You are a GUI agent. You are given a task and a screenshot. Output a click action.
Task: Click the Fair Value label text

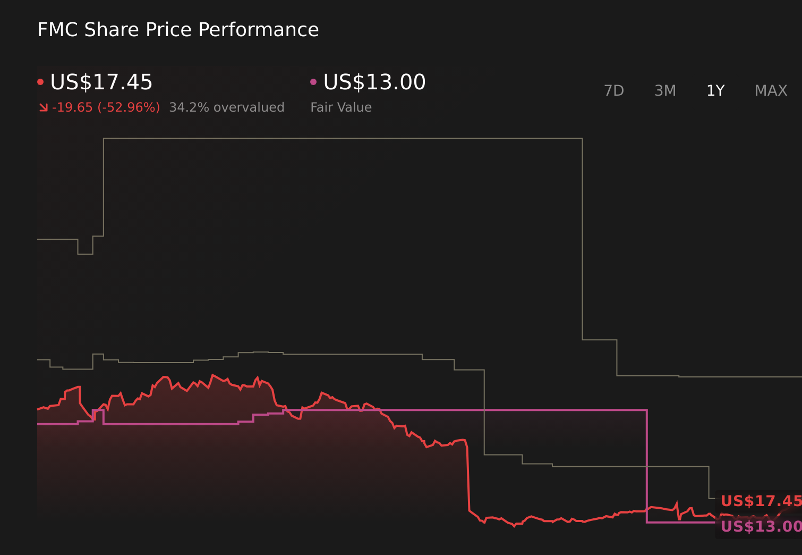[x=340, y=107]
